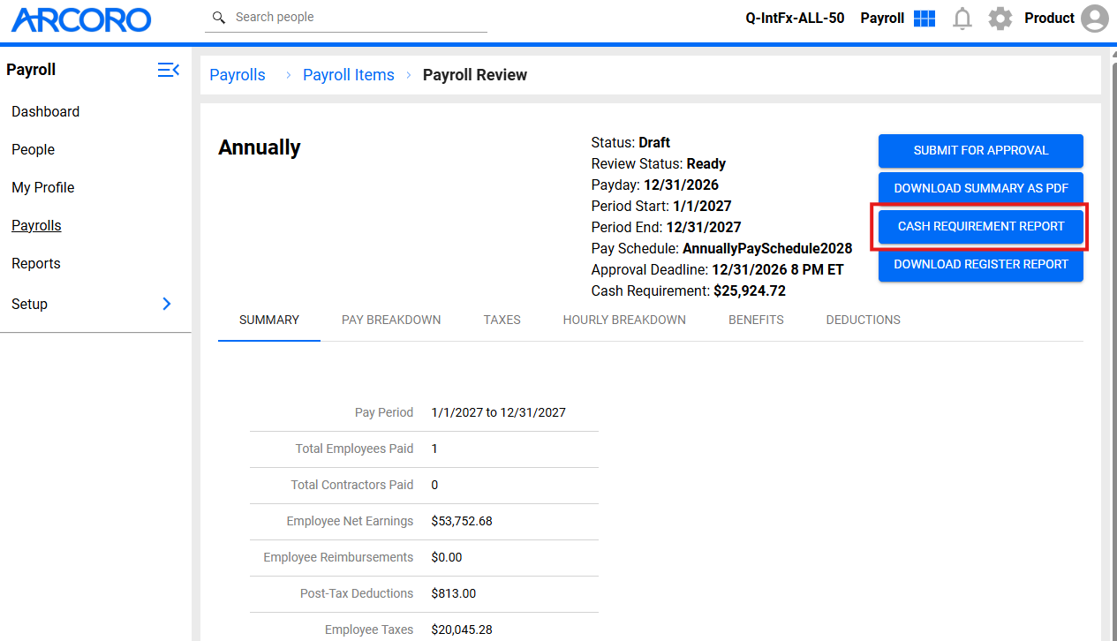1117x641 pixels.
Task: Switch to the Taxes tab
Action: (x=502, y=320)
